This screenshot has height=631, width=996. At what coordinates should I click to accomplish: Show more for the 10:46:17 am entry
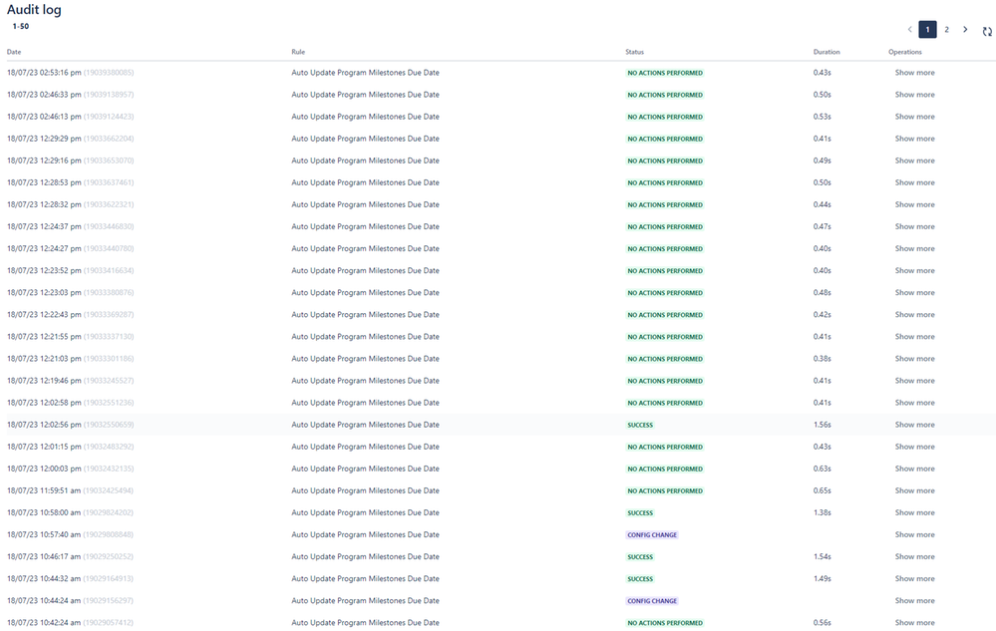coord(914,556)
